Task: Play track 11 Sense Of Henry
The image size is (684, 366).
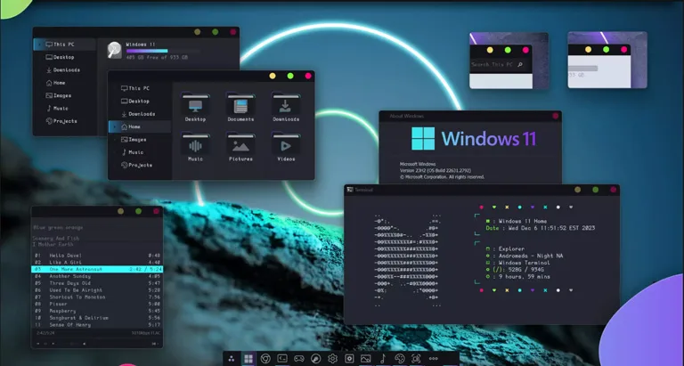Action: [97, 325]
